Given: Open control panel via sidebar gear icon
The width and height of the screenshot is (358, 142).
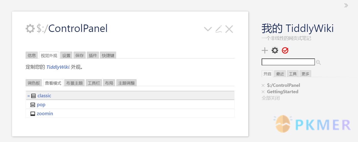Looking at the screenshot, I should coord(275,51).
